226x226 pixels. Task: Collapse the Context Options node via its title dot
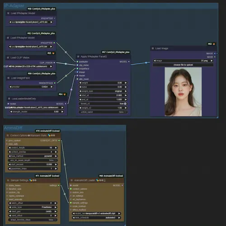point(8,136)
